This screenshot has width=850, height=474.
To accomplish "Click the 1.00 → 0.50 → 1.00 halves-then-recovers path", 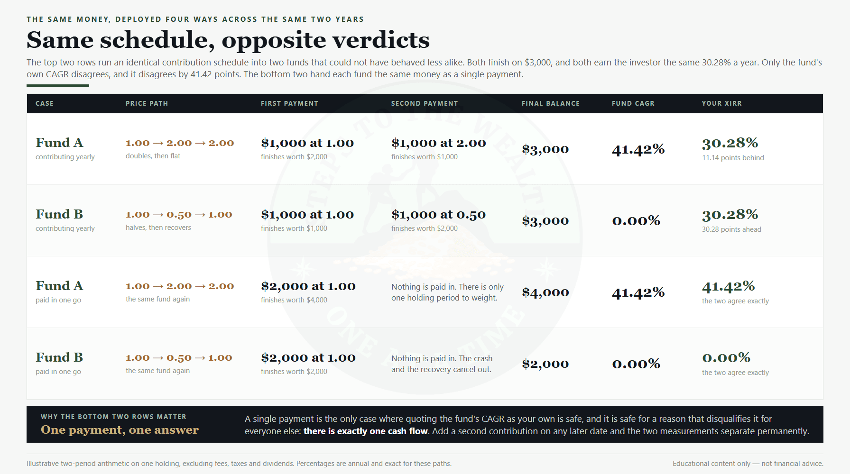I will click(x=179, y=215).
